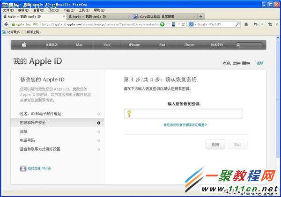Click the undo arrow toolbar icon

point(256,24)
